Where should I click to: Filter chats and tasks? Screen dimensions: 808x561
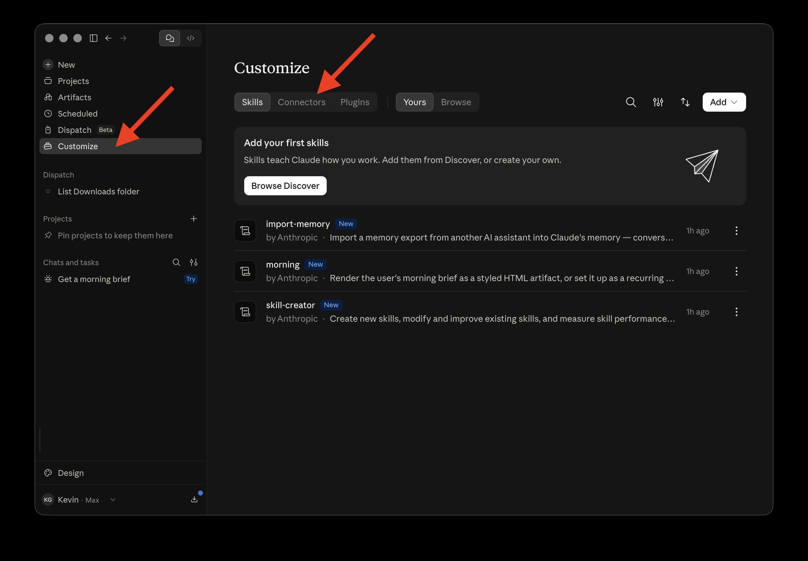194,262
